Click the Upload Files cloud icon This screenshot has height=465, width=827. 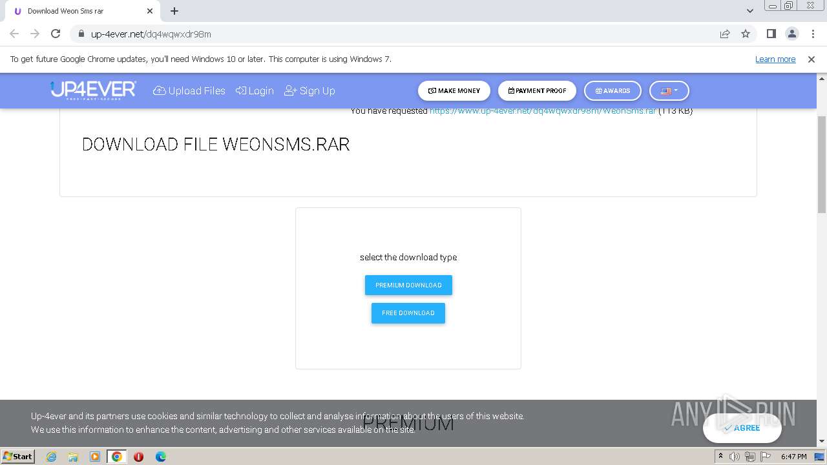coord(160,90)
